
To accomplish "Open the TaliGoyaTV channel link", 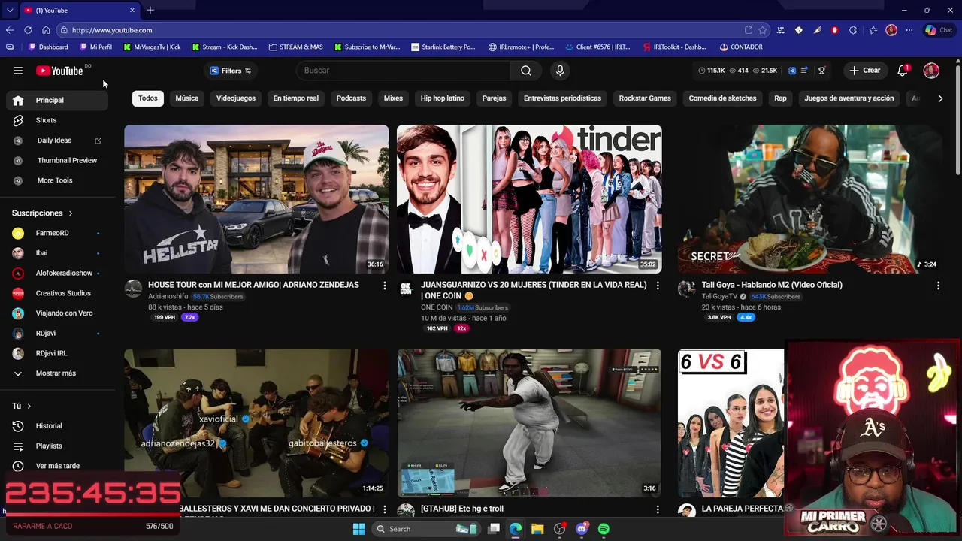I will [720, 297].
